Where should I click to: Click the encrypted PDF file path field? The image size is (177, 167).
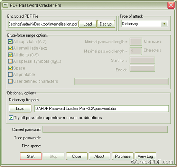pos(43,24)
